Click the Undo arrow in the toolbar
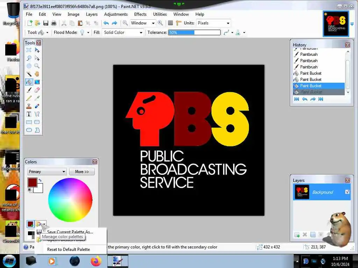 point(106,23)
